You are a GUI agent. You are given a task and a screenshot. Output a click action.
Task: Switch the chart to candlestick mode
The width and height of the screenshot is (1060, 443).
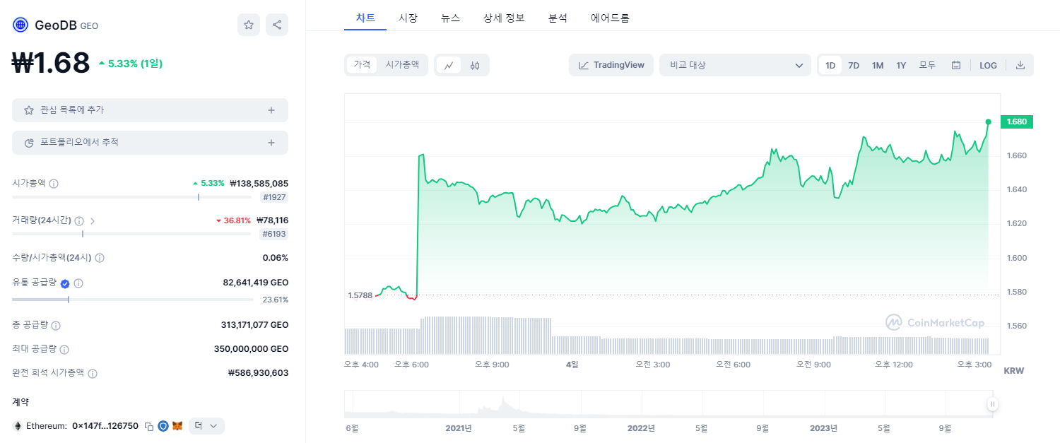click(x=475, y=65)
